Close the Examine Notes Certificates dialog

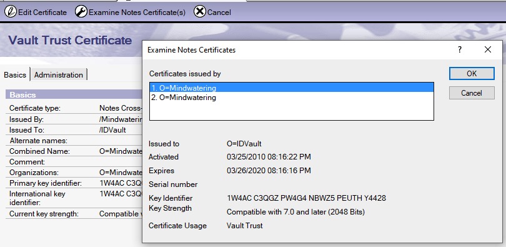pos(488,50)
